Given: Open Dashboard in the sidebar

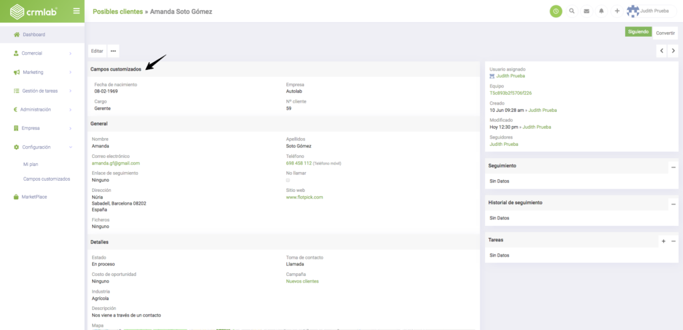Looking at the screenshot, I should tap(33, 35).
